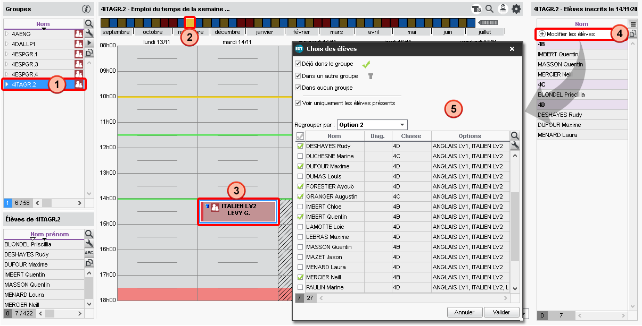Uncheck FORESTIER Ayoub checkbox

click(x=300, y=186)
